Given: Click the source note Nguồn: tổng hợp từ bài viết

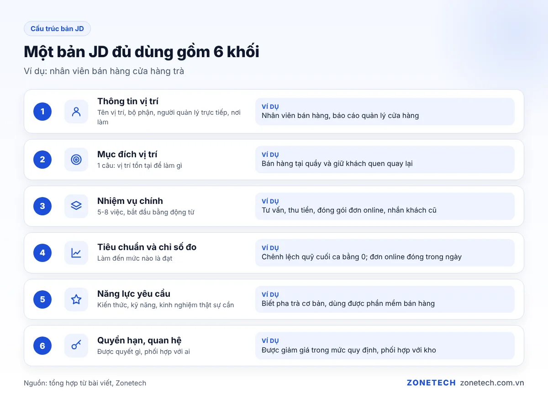Looking at the screenshot, I should (x=85, y=383).
